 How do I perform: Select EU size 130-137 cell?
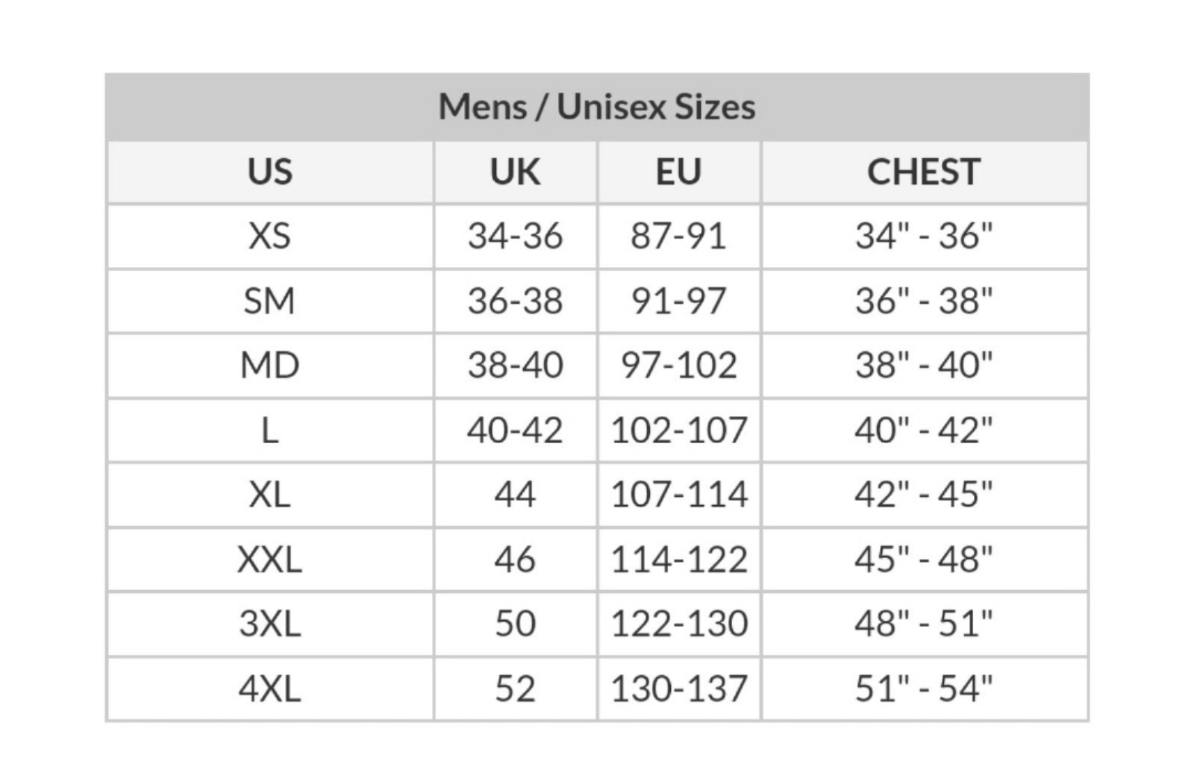(x=678, y=689)
